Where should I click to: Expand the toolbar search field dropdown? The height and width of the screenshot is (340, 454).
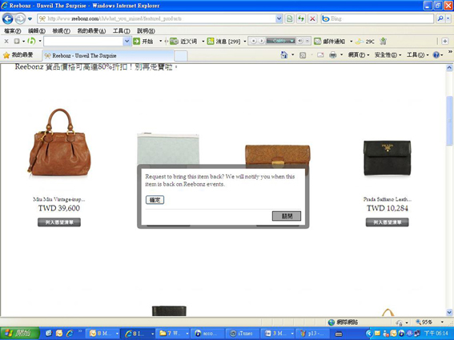127,42
